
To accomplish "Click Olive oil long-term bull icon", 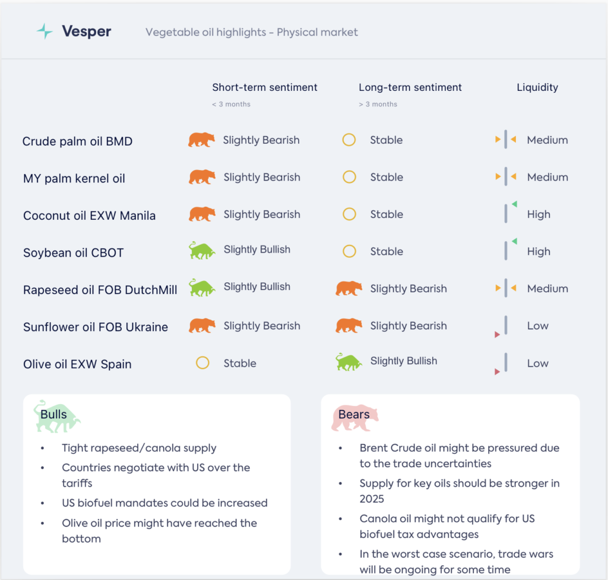I will pos(349,361).
